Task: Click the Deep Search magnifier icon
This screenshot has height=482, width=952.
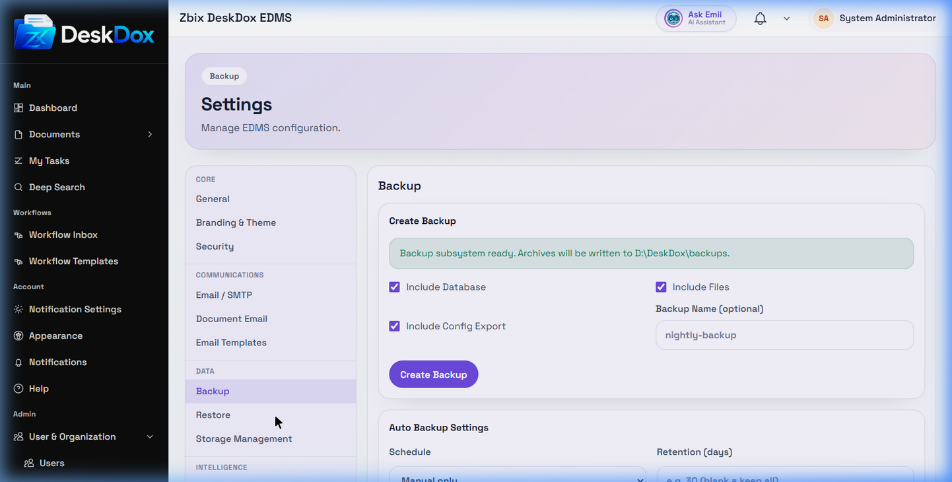Action: (18, 187)
